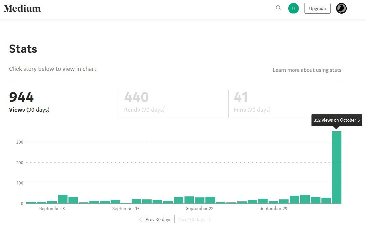Click the left chevron beside Prev 30 days

(141, 219)
